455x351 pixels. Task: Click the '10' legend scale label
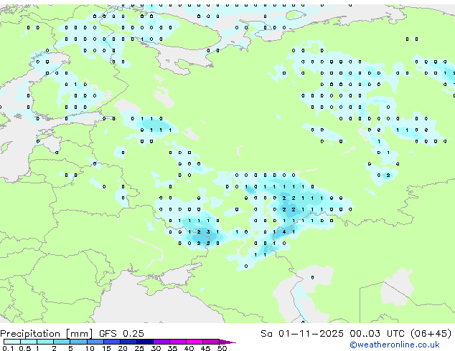pos(90,348)
